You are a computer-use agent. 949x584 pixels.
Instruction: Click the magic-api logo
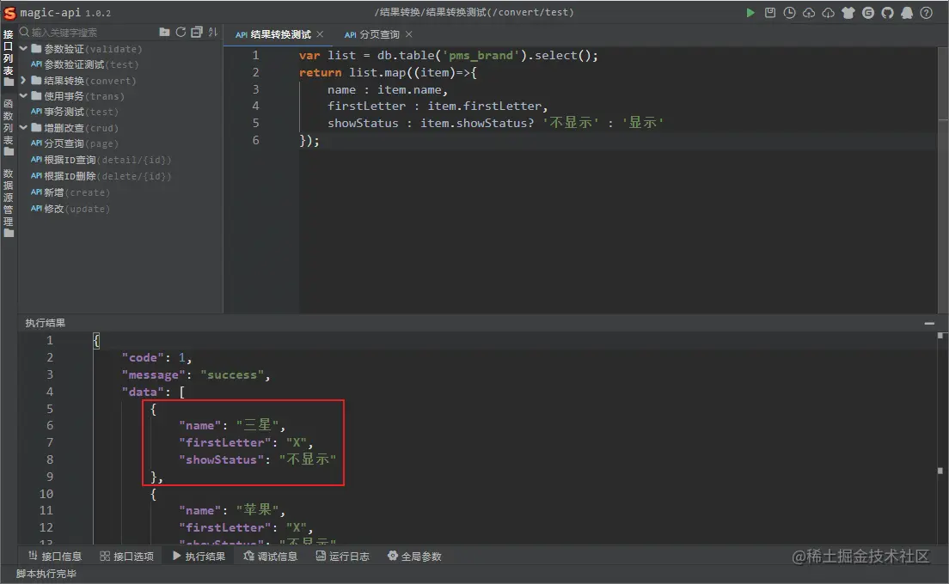[9, 13]
